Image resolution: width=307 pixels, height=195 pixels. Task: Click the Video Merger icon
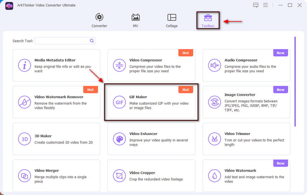pyautogui.click(x=25, y=176)
